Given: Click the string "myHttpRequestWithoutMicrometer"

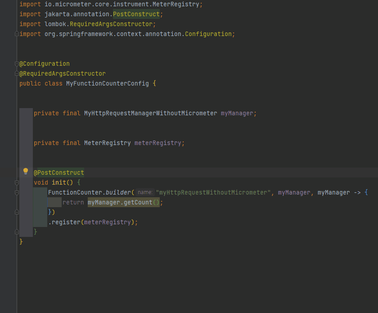Looking at the screenshot, I should 213,192.
